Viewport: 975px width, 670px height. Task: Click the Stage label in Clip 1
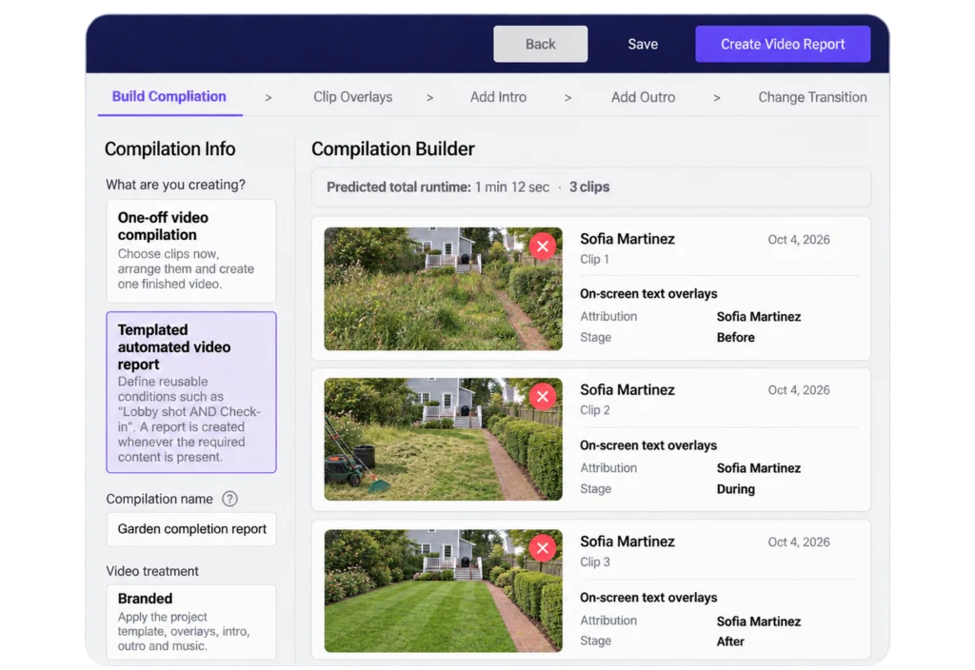tap(595, 338)
